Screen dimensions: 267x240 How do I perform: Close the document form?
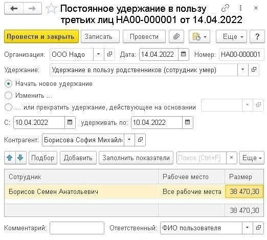point(256,8)
